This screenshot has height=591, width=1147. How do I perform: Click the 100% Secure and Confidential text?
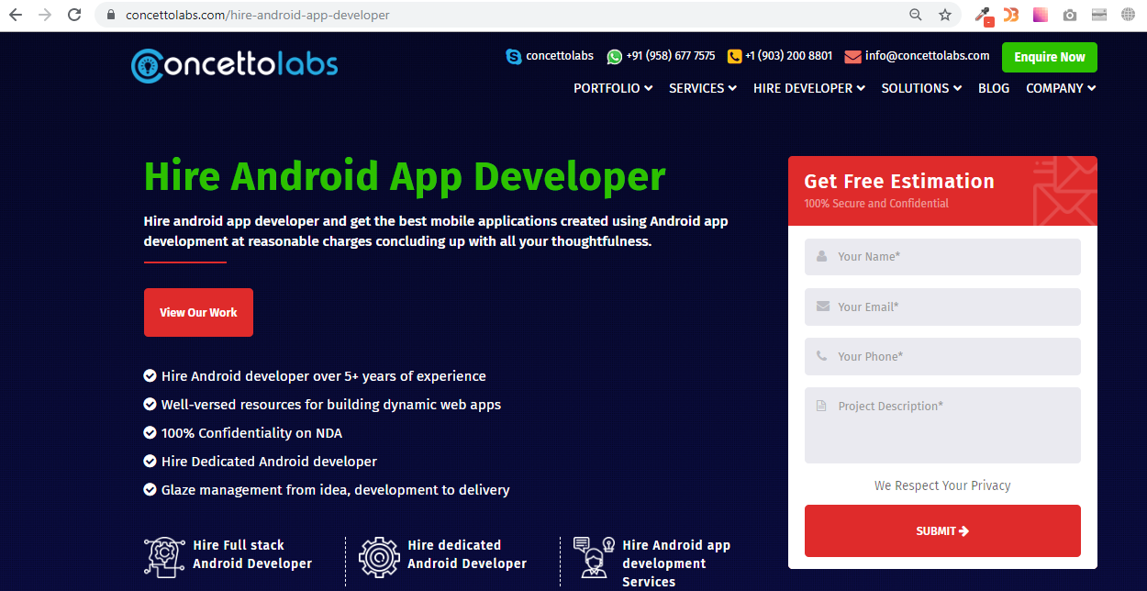(876, 204)
